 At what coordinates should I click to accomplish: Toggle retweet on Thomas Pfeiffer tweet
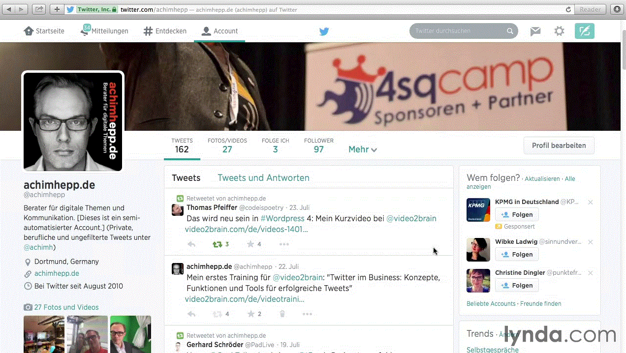point(217,244)
